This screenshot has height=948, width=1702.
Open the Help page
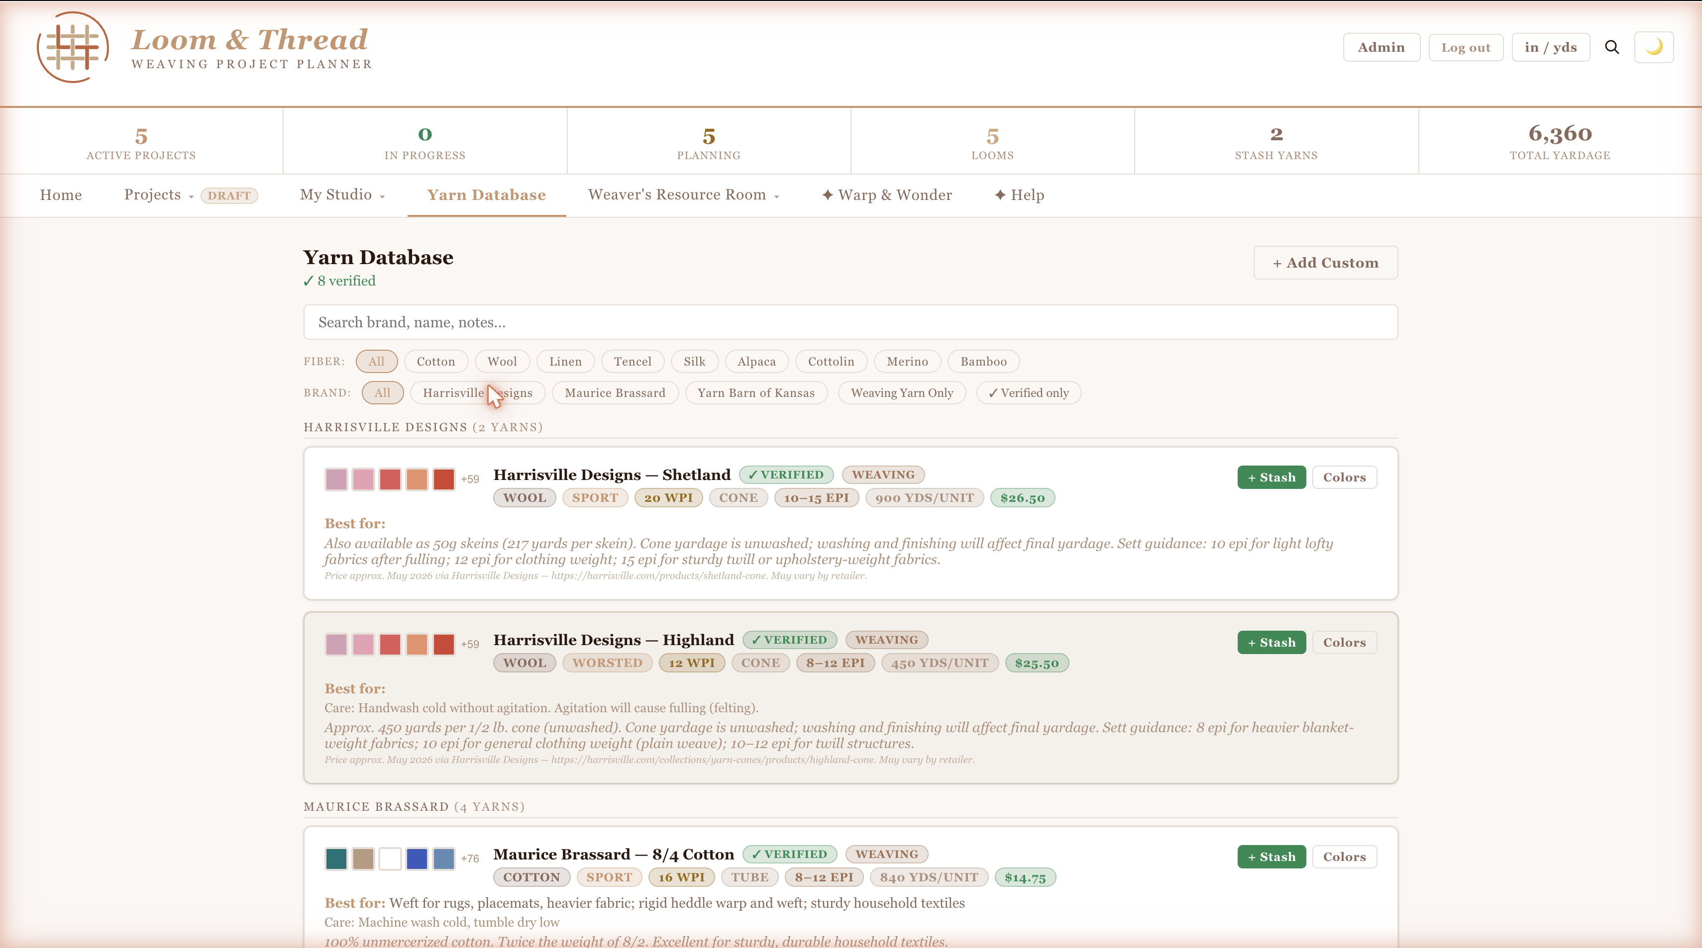point(1020,195)
